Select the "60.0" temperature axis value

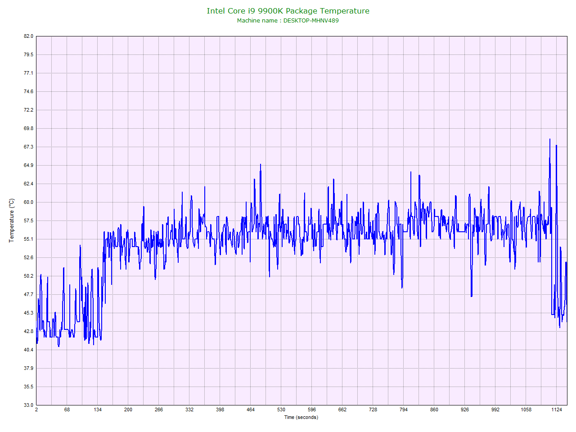coord(28,202)
